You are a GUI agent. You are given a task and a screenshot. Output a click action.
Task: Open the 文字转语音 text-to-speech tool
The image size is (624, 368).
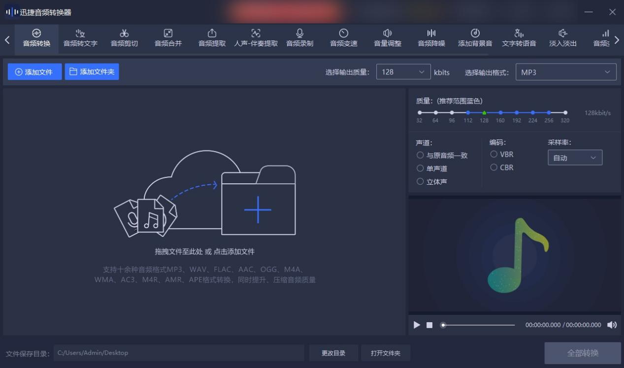(x=518, y=38)
